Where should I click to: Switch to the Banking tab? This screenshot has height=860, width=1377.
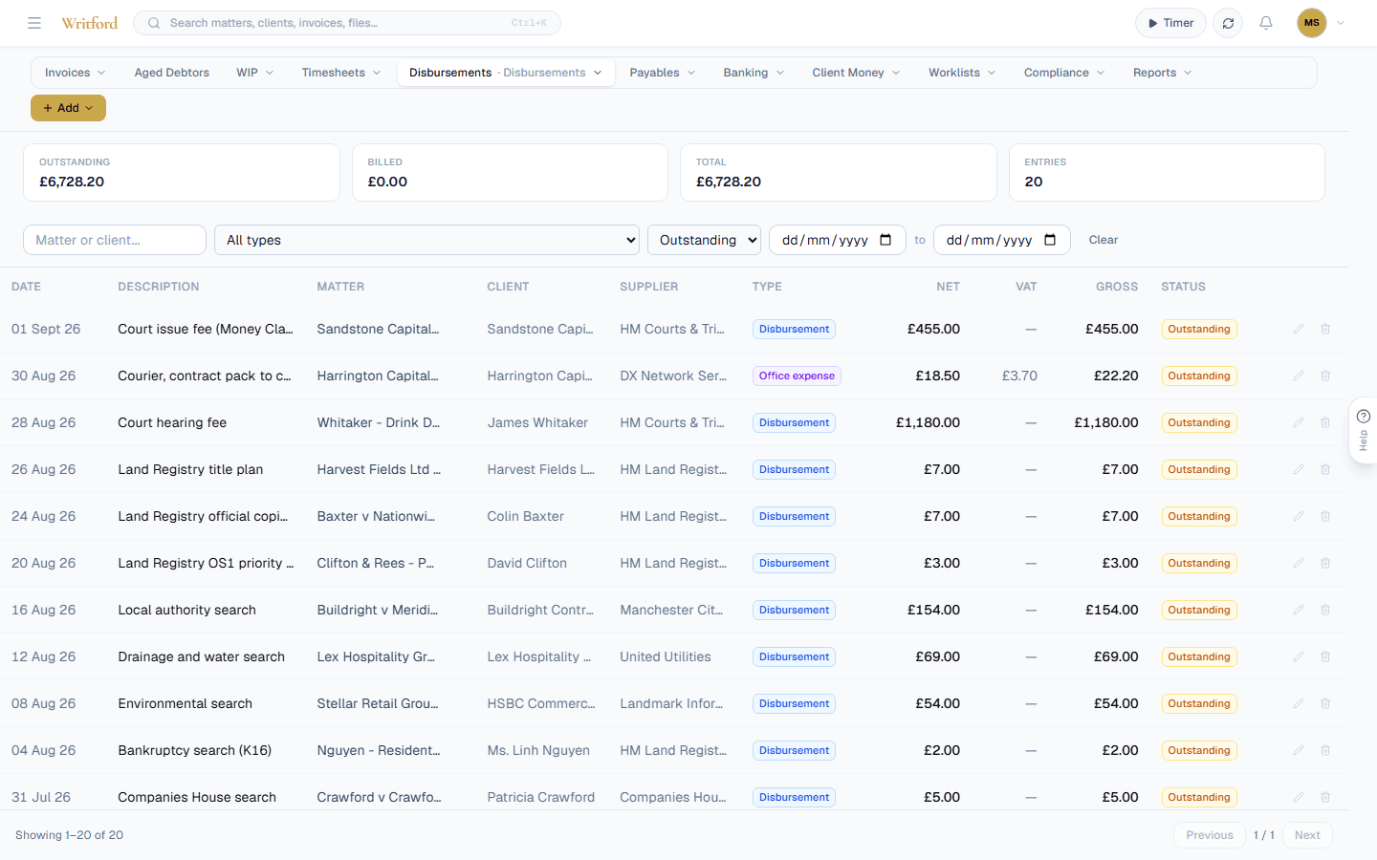coord(754,73)
